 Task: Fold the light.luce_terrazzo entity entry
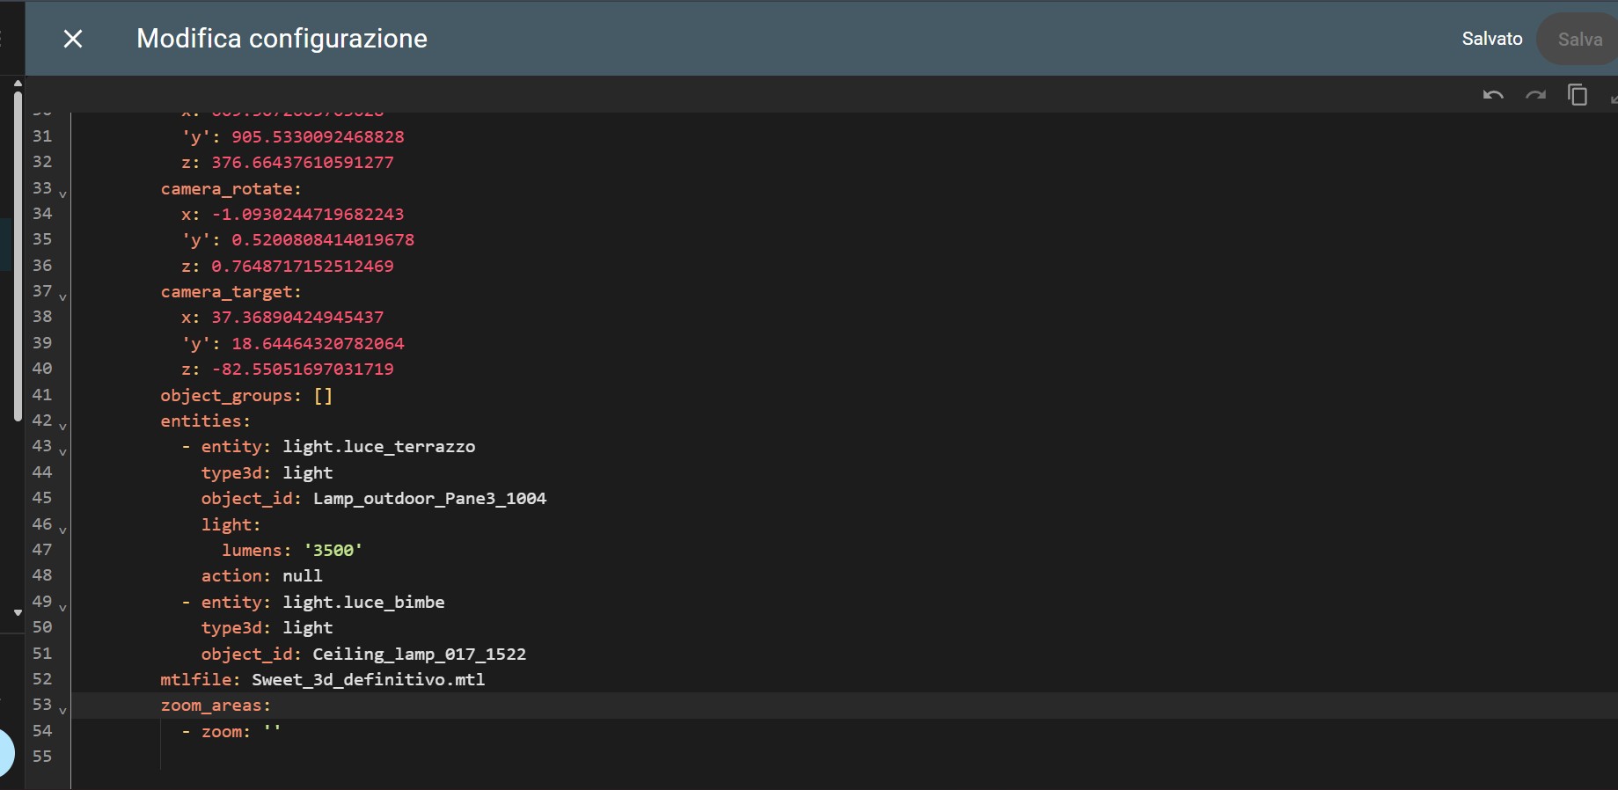tap(62, 451)
